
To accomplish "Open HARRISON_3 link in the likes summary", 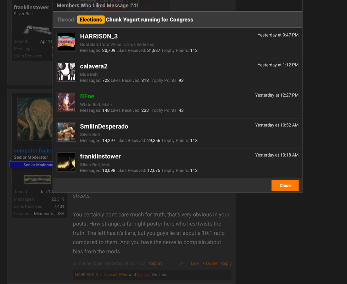I will [87, 275].
